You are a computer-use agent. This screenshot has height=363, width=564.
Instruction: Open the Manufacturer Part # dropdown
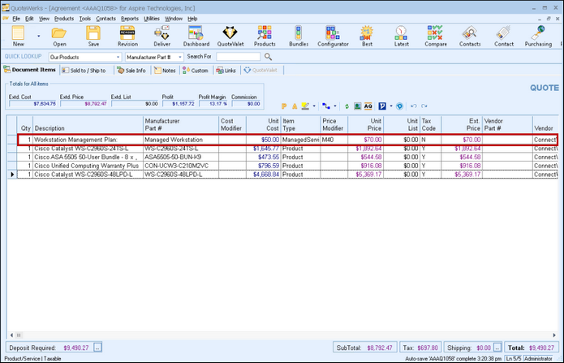coord(181,57)
